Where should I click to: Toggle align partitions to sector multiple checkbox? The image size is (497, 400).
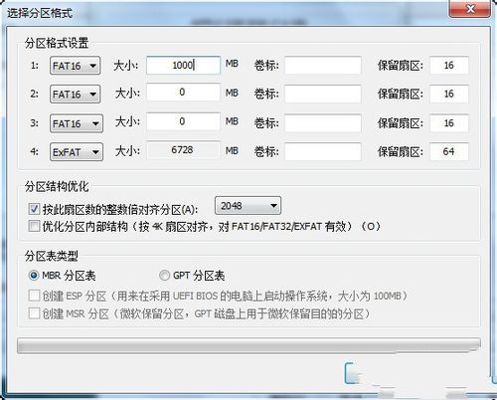click(x=34, y=209)
